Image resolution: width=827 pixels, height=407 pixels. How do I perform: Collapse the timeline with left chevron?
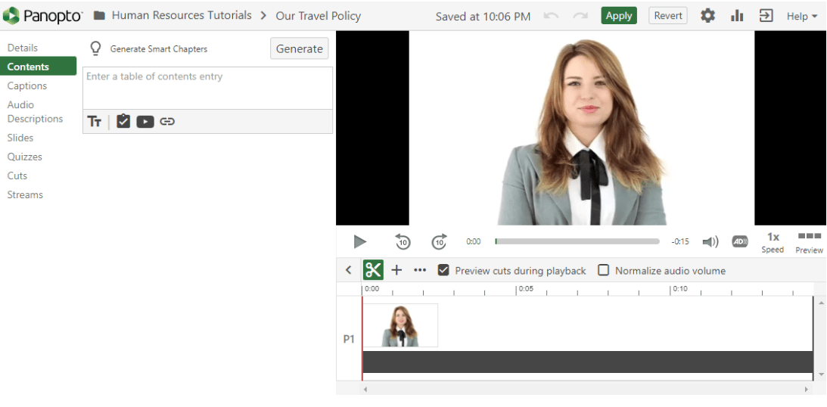coord(348,270)
